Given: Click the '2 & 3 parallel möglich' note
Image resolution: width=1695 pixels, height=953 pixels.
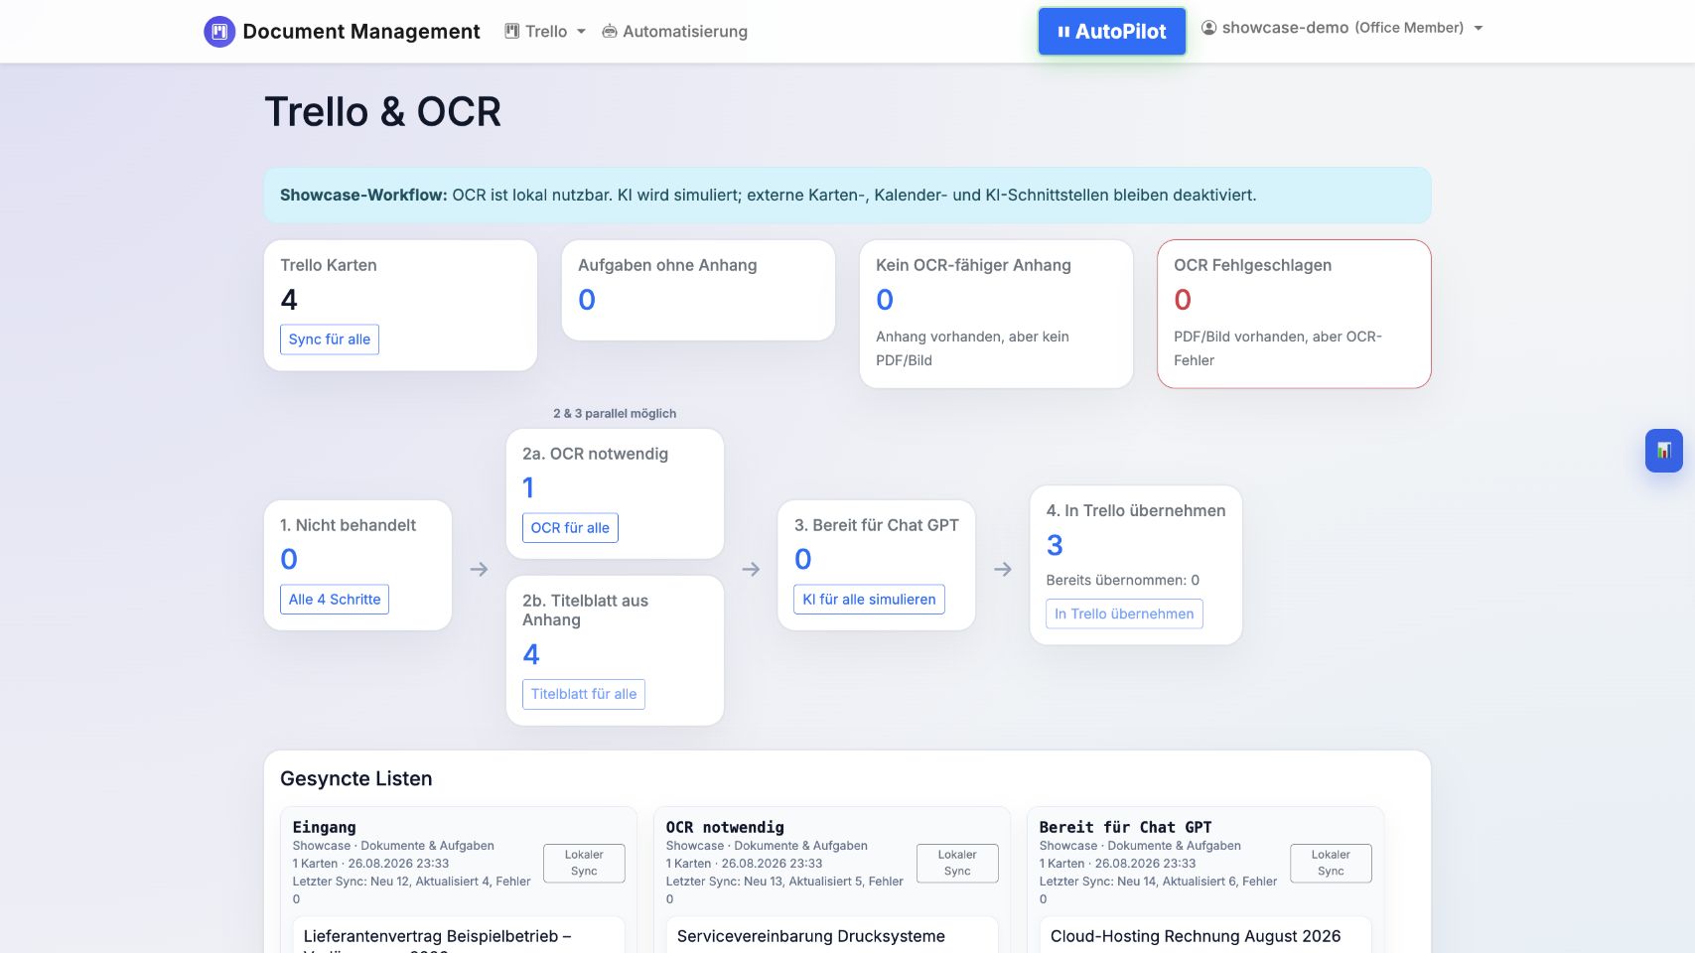Looking at the screenshot, I should (x=615, y=414).
